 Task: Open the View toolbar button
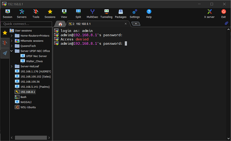click(x=64, y=14)
